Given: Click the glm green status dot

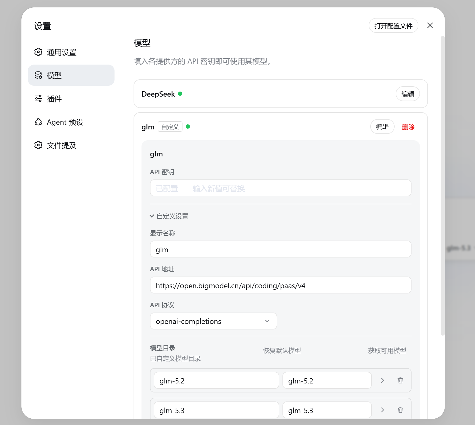Looking at the screenshot, I should point(188,126).
